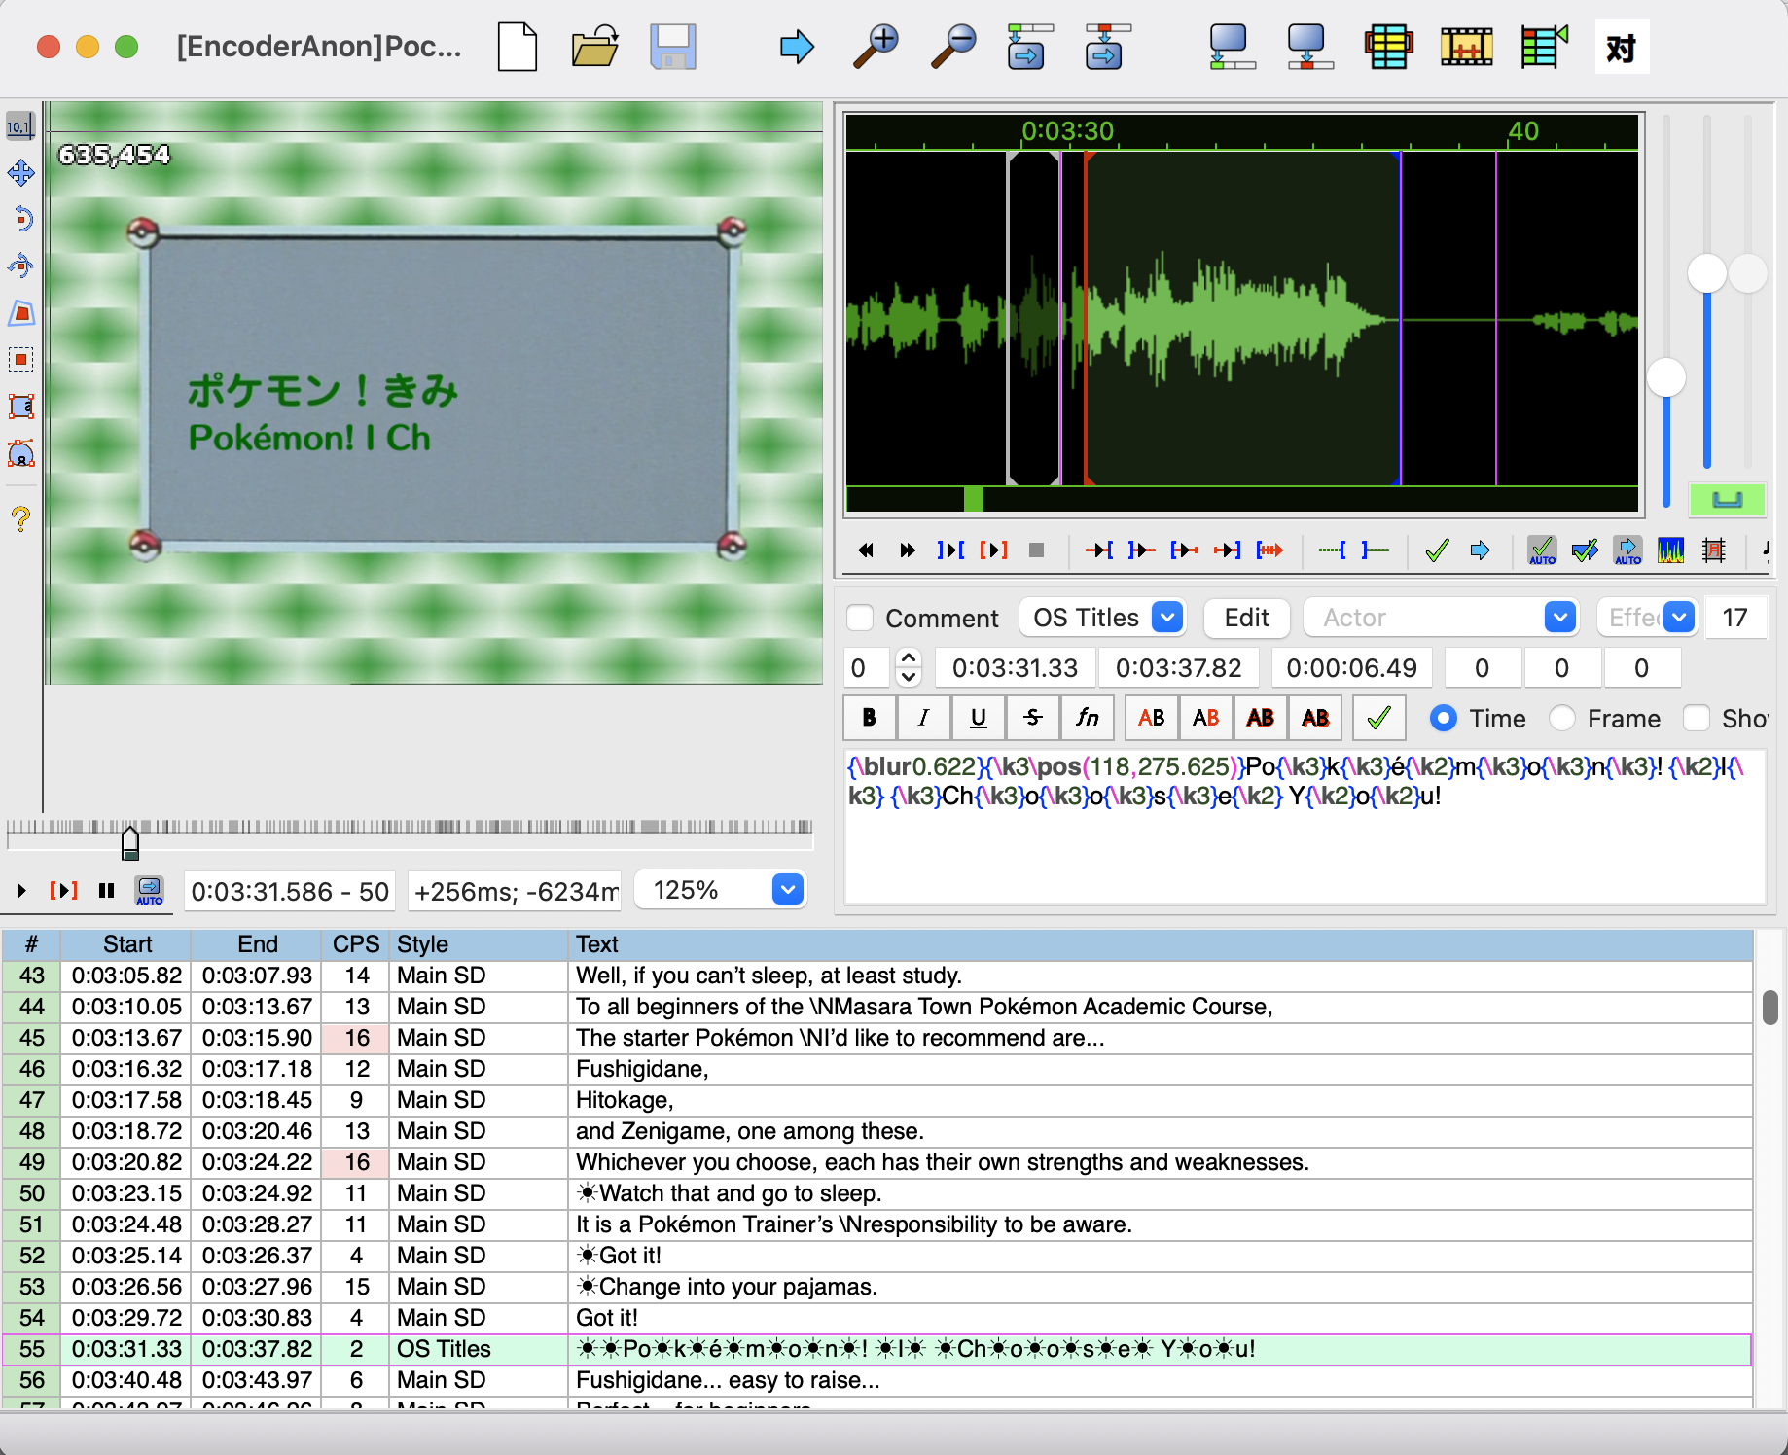
Task: Expand the 125% video zoom dropdown
Action: pos(787,890)
